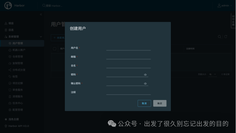Screen dimensions: 236x133
Task: Click the Harbor lighthouse logo
Action: [x=8, y=6]
